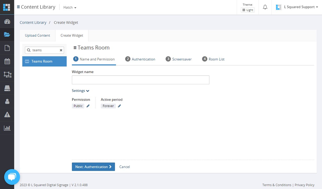Click the Widget name input field
The height and width of the screenshot is (189, 322).
(141, 80)
